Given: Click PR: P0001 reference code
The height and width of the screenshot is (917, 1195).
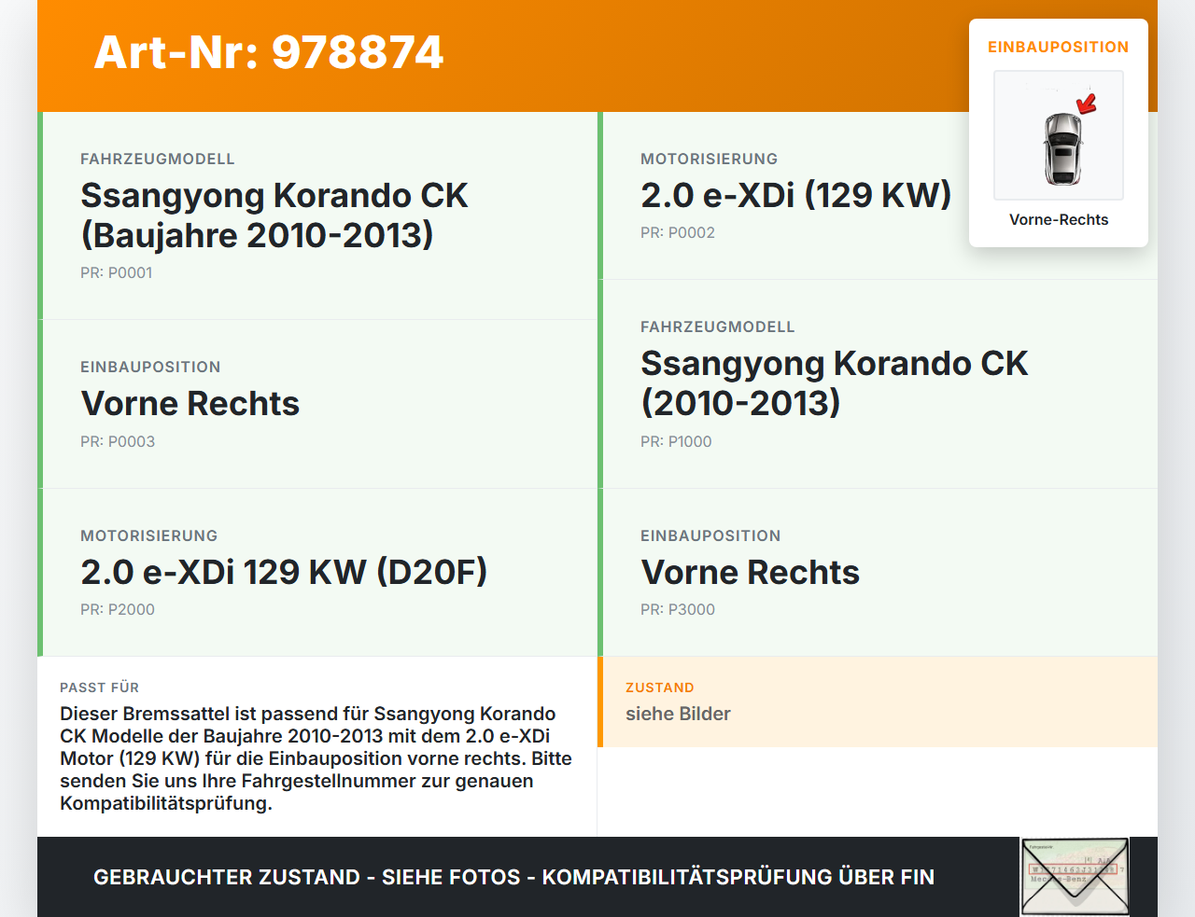Looking at the screenshot, I should pos(117,273).
